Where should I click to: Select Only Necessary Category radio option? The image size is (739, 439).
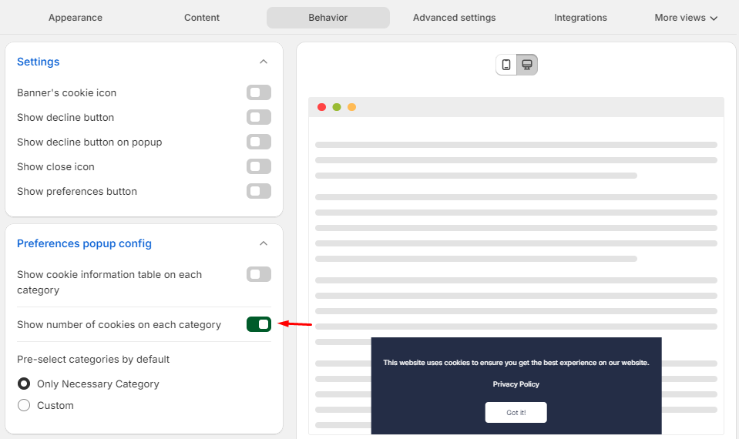pos(24,384)
